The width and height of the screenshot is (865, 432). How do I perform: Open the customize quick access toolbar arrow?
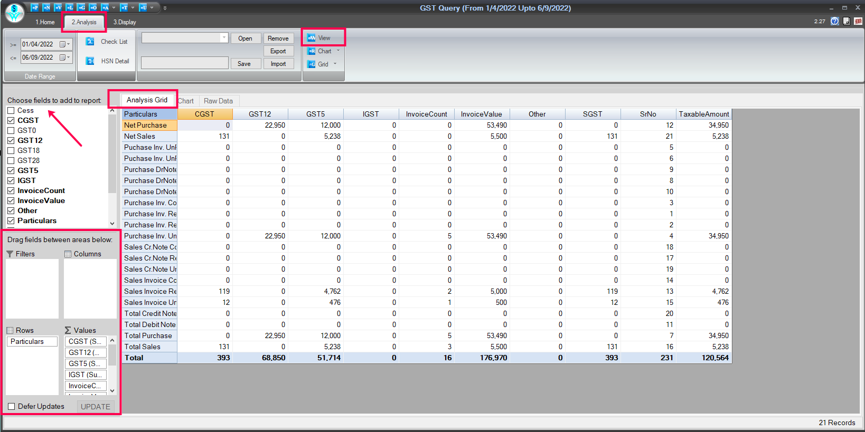(x=165, y=8)
